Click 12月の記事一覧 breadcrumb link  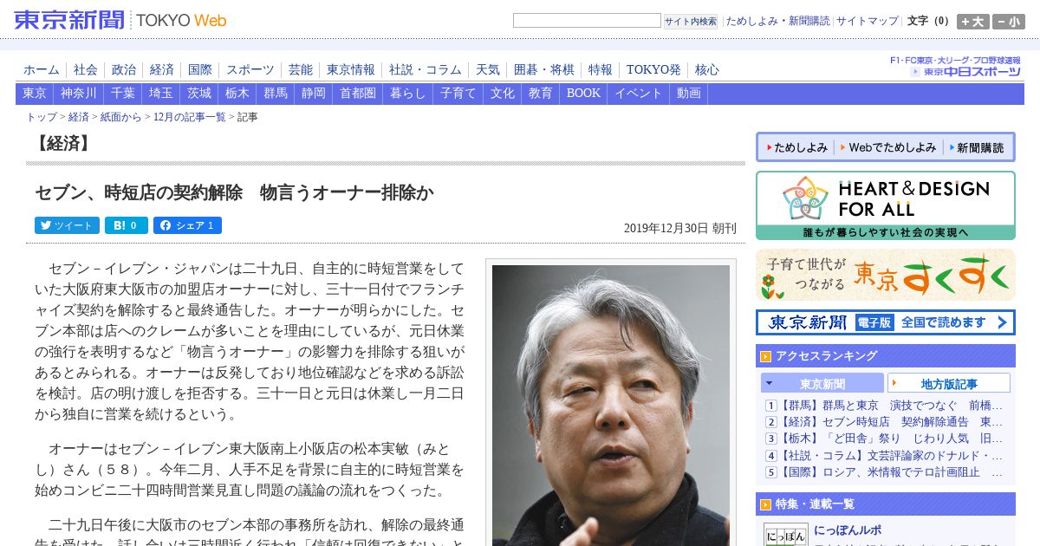click(x=189, y=117)
